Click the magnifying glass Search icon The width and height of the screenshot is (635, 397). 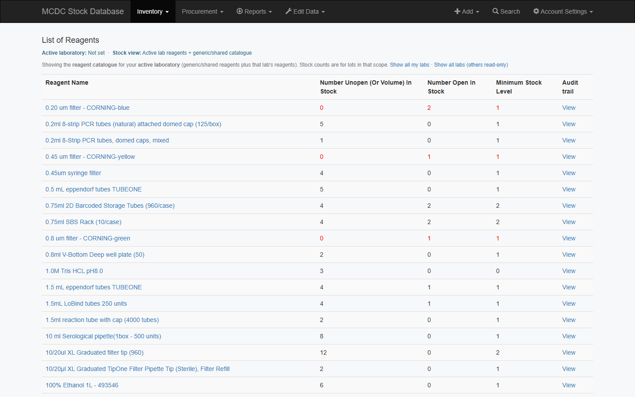point(496,11)
